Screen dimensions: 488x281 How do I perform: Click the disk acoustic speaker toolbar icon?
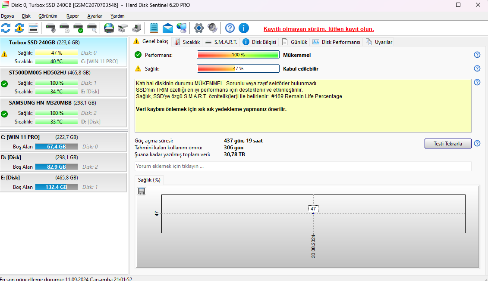pos(50,28)
